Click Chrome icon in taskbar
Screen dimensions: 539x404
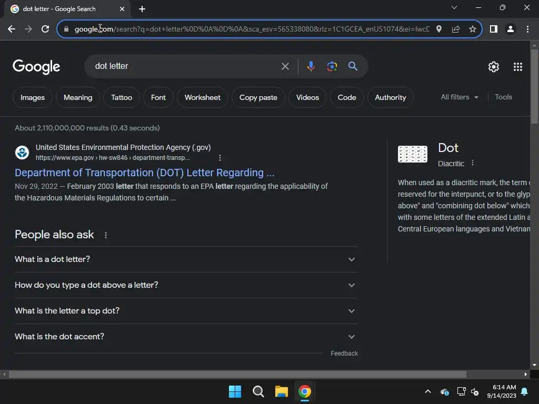point(305,391)
